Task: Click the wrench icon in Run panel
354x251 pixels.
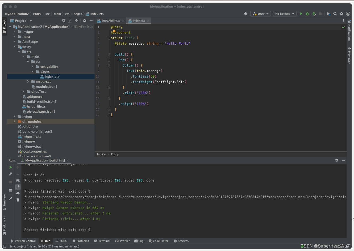Action: pos(11,174)
